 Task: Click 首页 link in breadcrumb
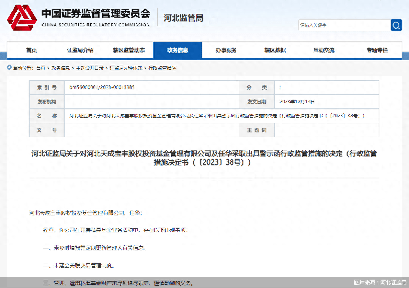(41, 68)
